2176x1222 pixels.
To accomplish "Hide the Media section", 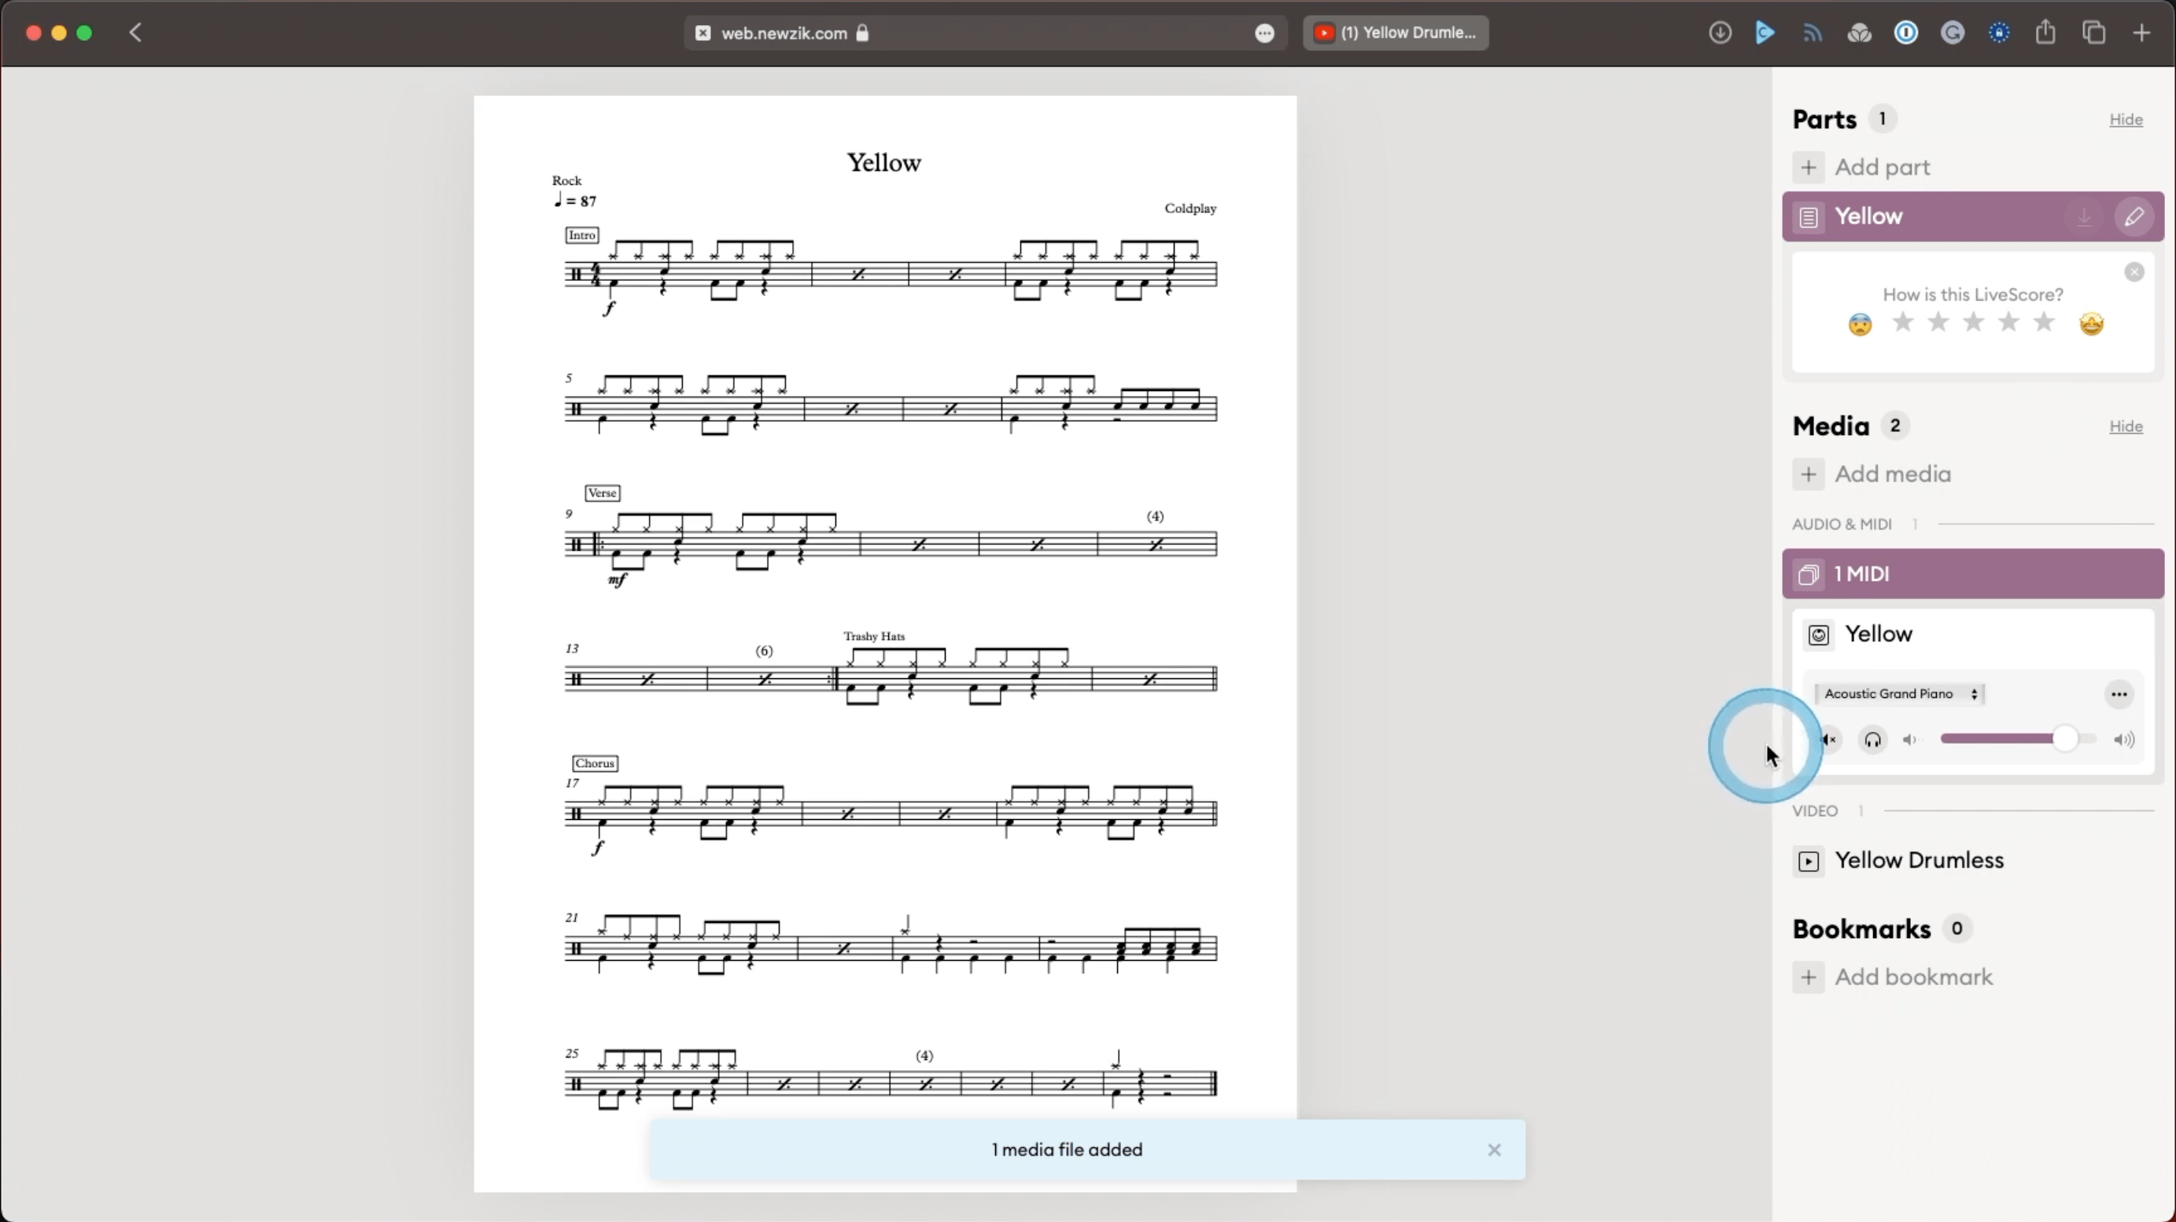I will [2126, 426].
